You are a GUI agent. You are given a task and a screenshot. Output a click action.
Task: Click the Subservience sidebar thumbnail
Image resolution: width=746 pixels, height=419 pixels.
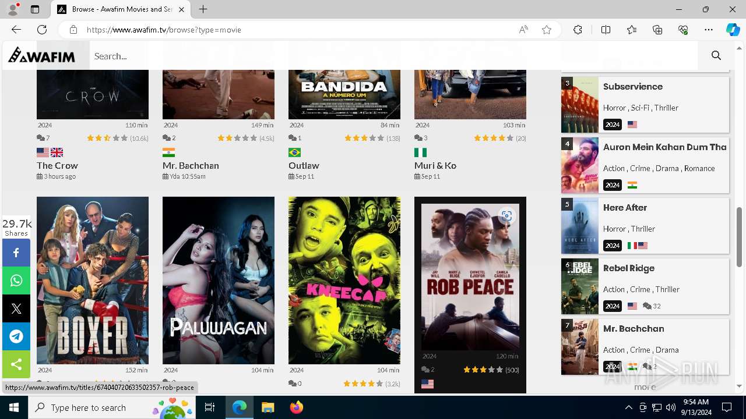click(580, 105)
